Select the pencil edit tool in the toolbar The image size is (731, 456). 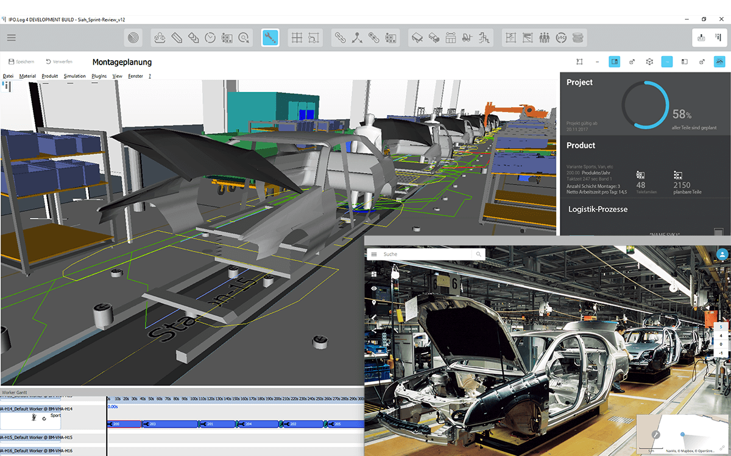(177, 37)
